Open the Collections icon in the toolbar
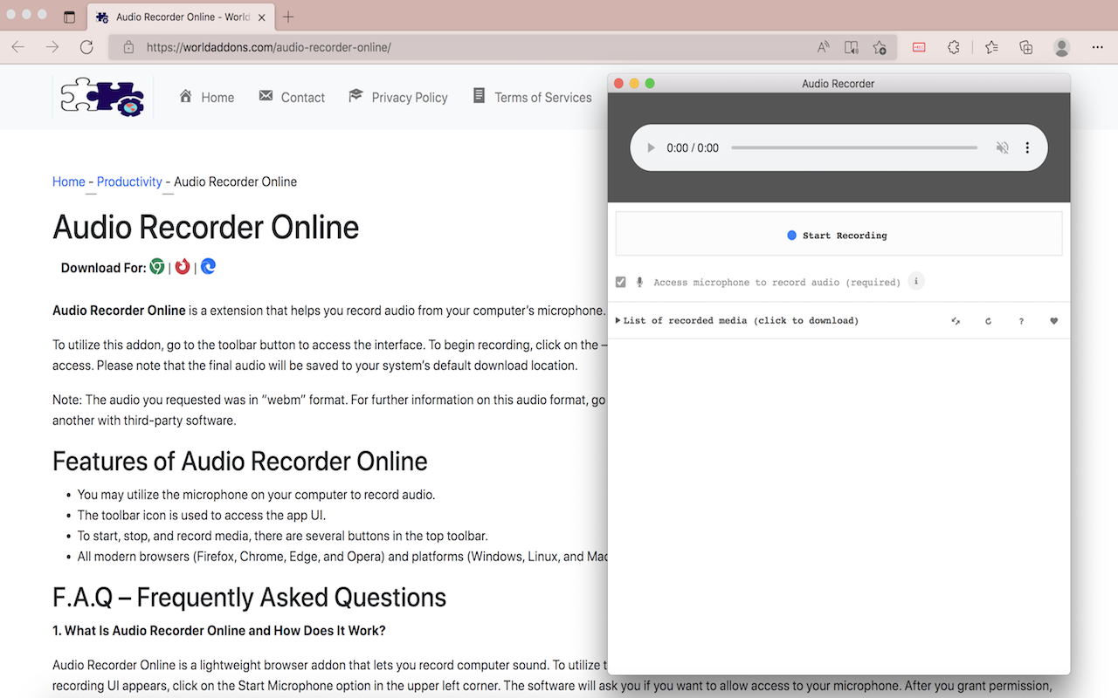The image size is (1118, 698). click(1025, 47)
